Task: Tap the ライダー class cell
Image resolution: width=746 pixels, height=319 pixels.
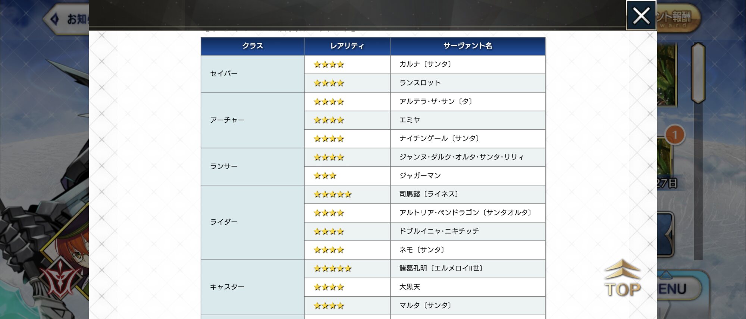Action: (224, 222)
